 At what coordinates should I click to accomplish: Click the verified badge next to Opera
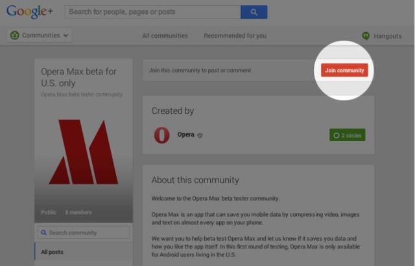click(x=200, y=135)
